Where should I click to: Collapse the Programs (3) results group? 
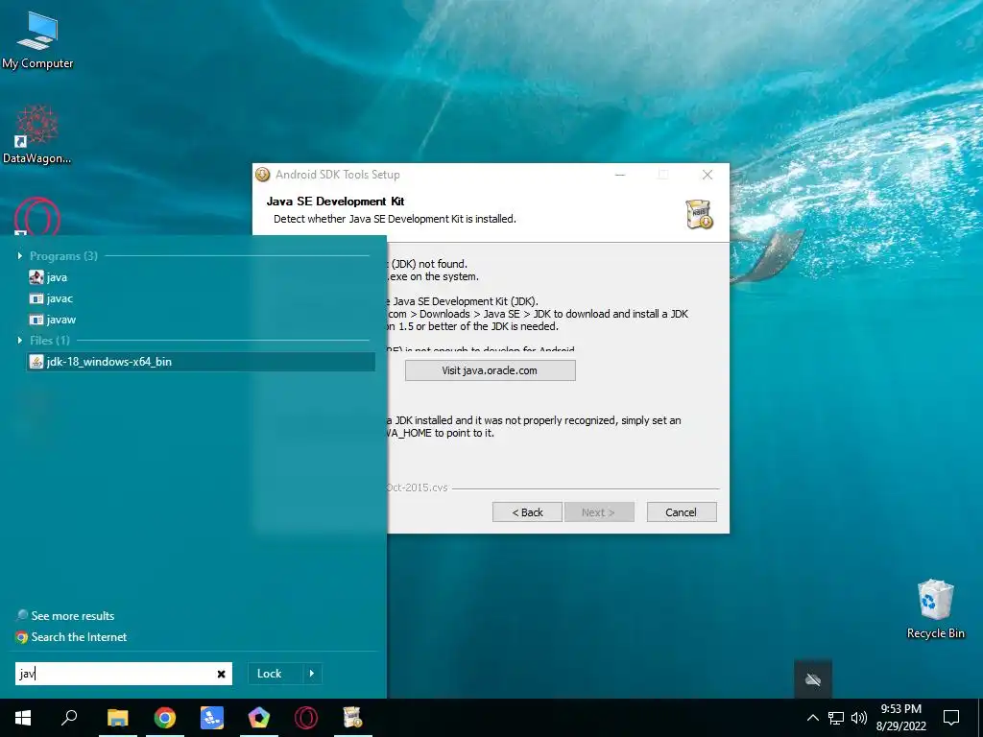20,255
